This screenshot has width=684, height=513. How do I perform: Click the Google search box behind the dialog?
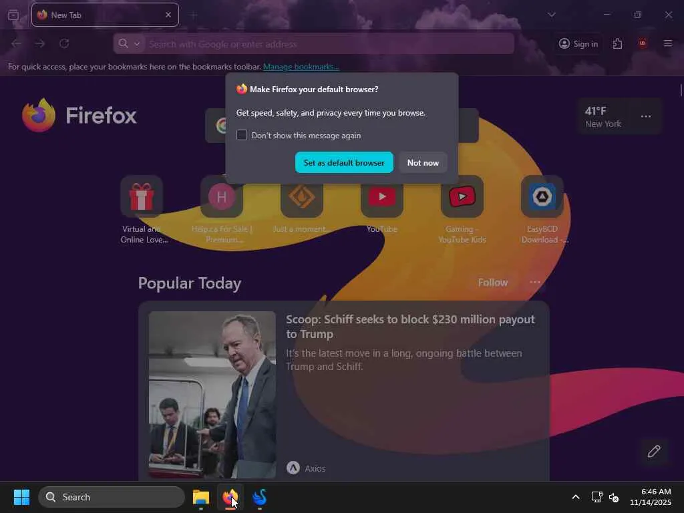(x=468, y=126)
